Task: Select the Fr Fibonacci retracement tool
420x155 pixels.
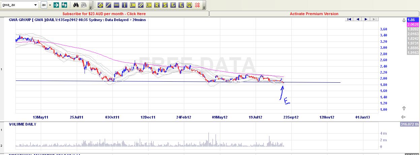Action: (x=173, y=5)
